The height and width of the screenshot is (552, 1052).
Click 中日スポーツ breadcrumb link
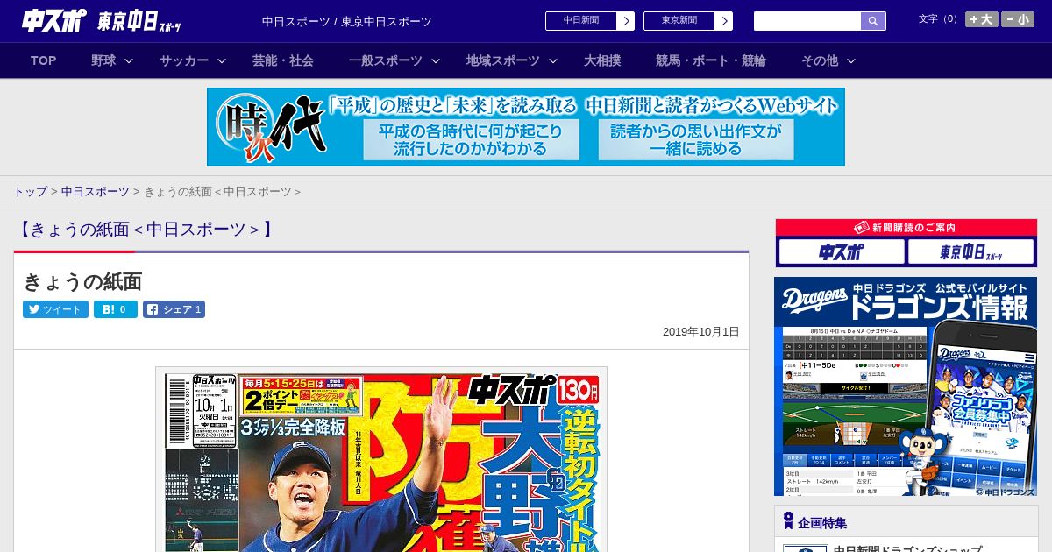tap(95, 192)
